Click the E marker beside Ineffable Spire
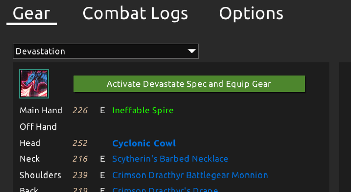 pos(102,110)
